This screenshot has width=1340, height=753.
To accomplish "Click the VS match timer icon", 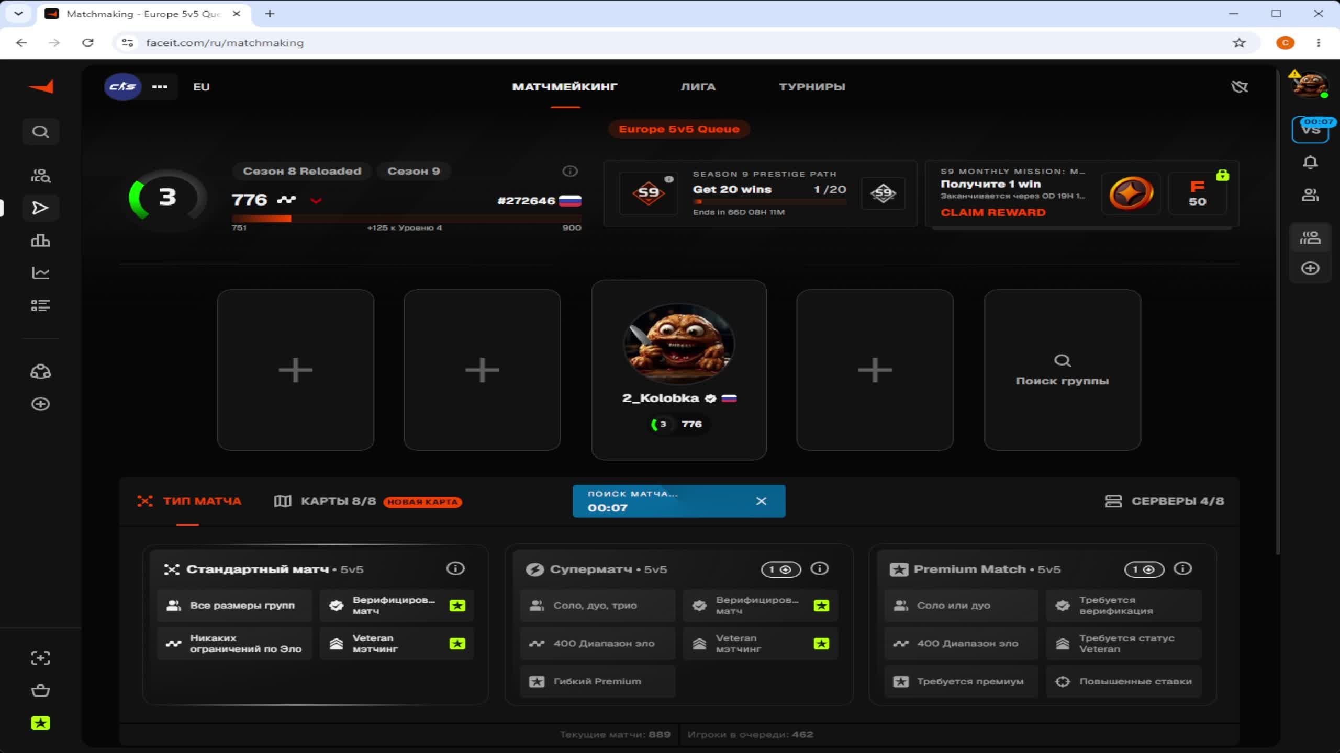I will [1310, 130].
